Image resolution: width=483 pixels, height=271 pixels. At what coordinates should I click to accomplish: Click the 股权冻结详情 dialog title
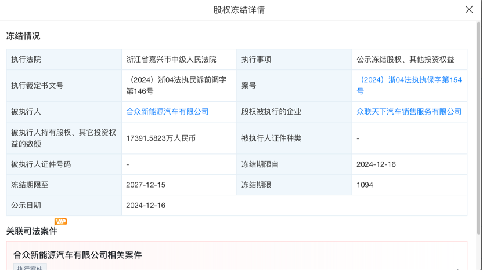click(x=239, y=10)
